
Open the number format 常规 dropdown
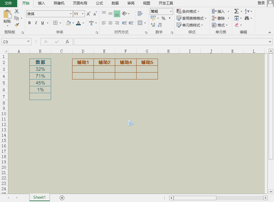coord(171,12)
